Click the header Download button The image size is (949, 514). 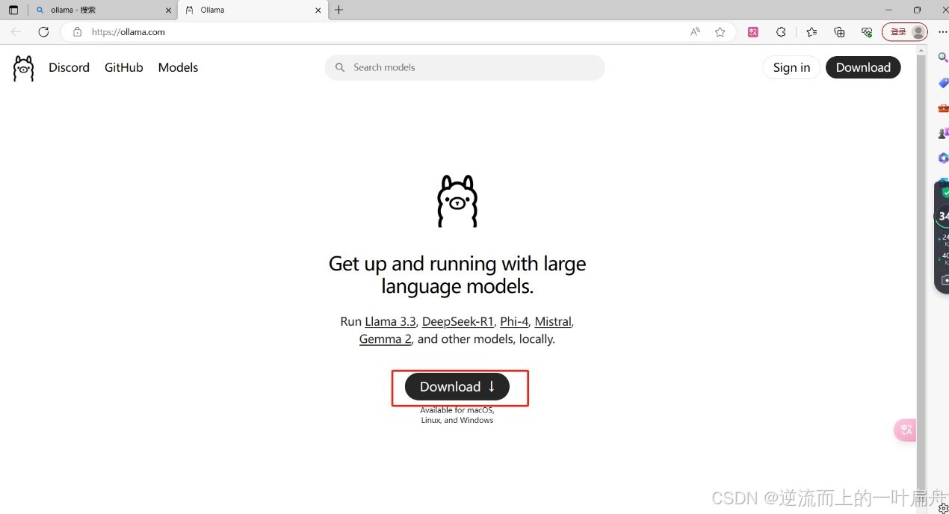click(863, 67)
